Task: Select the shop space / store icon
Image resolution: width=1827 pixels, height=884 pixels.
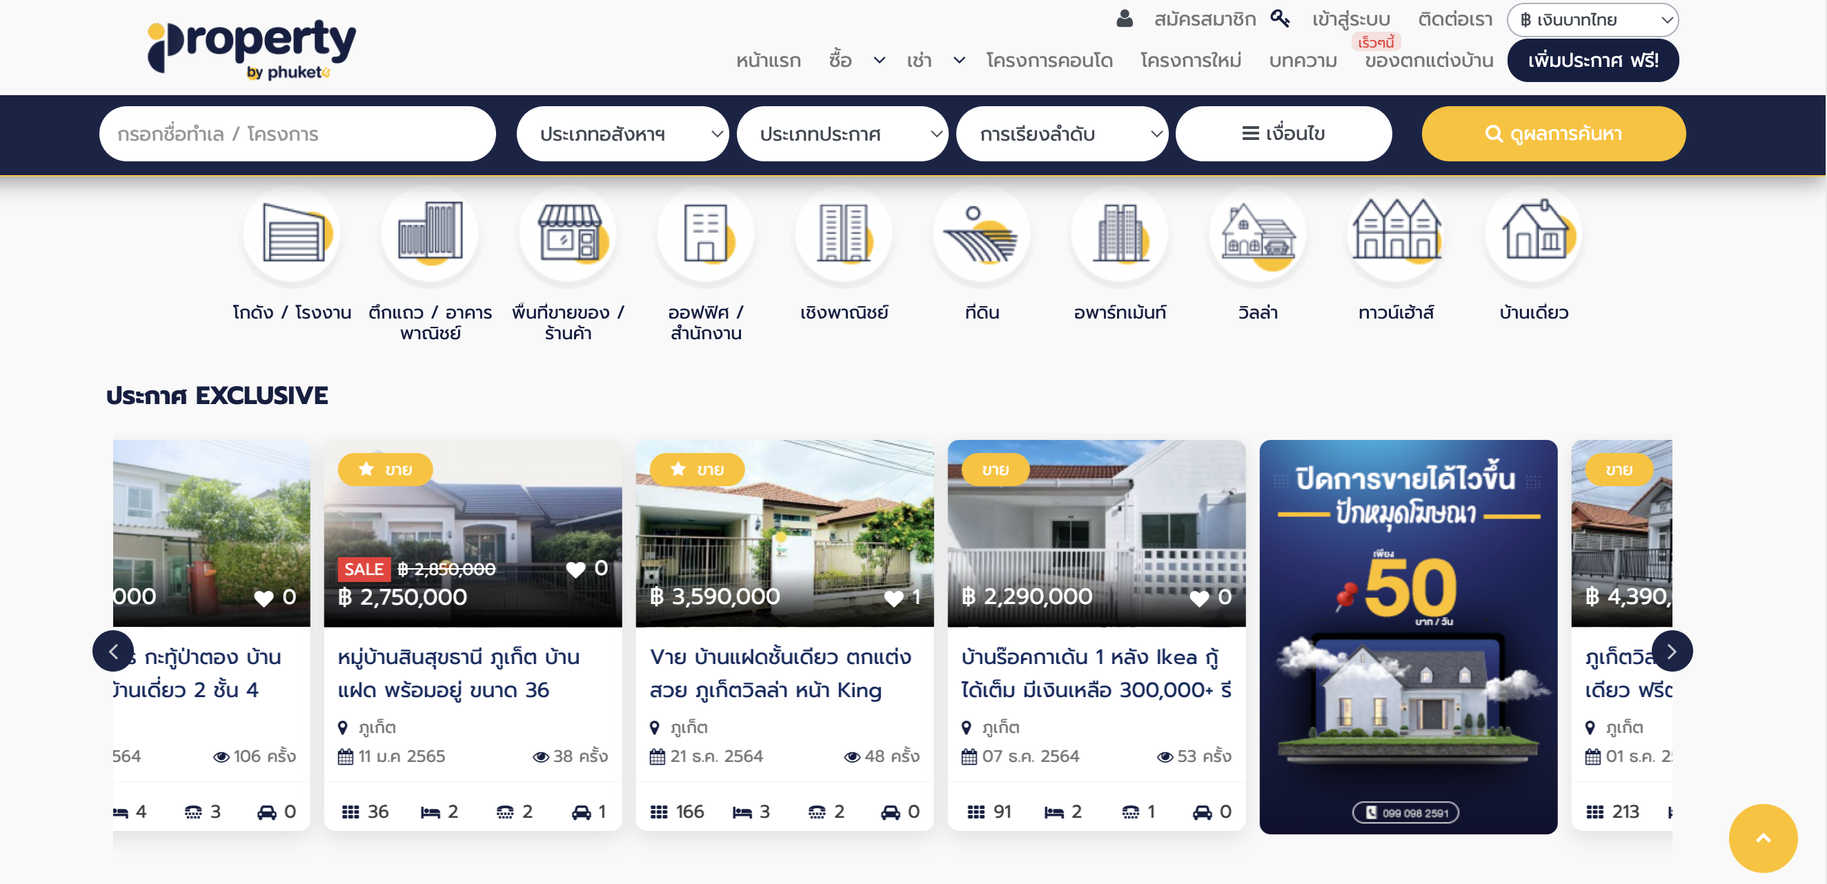Action: pos(568,234)
